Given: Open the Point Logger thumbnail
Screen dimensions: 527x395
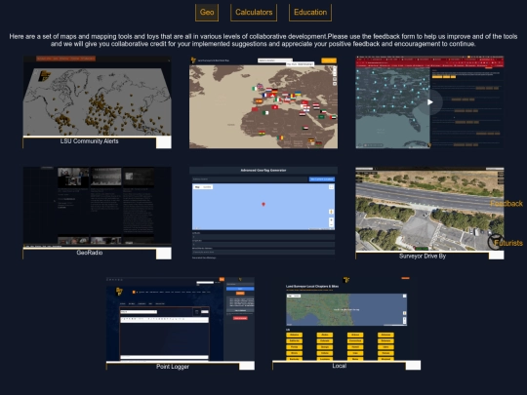Looking at the screenshot, I should (x=181, y=320).
